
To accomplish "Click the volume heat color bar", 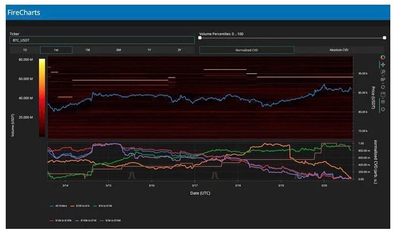I will (42, 98).
